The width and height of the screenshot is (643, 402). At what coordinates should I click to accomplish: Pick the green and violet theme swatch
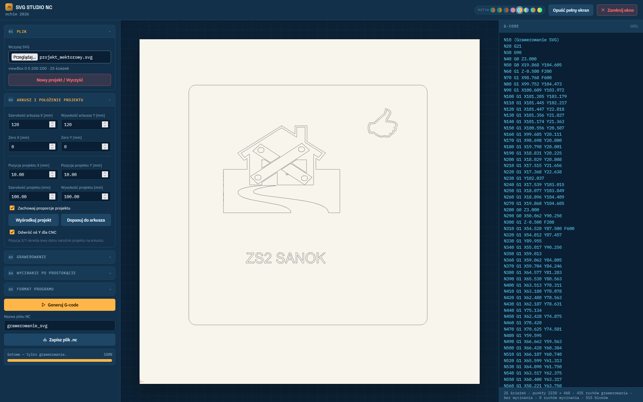point(526,10)
